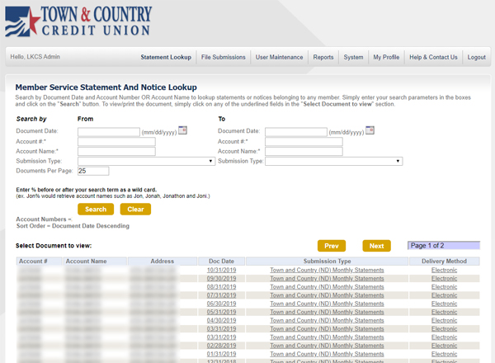The width and height of the screenshot is (495, 363).
Task: Open the User Maintenance menu
Action: [x=279, y=57]
